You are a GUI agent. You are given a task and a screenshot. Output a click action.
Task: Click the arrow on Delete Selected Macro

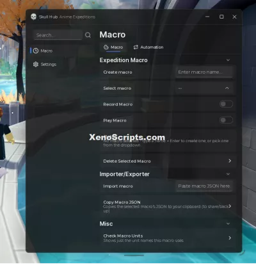pos(230,161)
